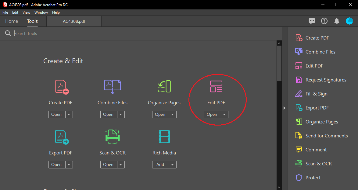
Task: Select Fill & Sign in right sidebar
Action: [x=316, y=94]
